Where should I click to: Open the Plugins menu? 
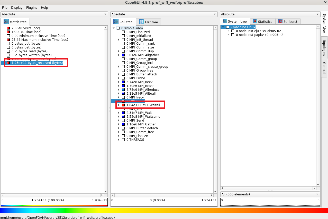[x=32, y=8]
